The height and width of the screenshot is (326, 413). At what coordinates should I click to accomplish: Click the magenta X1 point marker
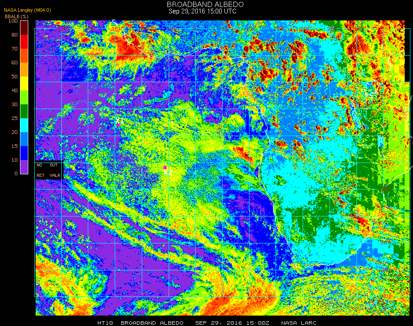[x=119, y=125]
